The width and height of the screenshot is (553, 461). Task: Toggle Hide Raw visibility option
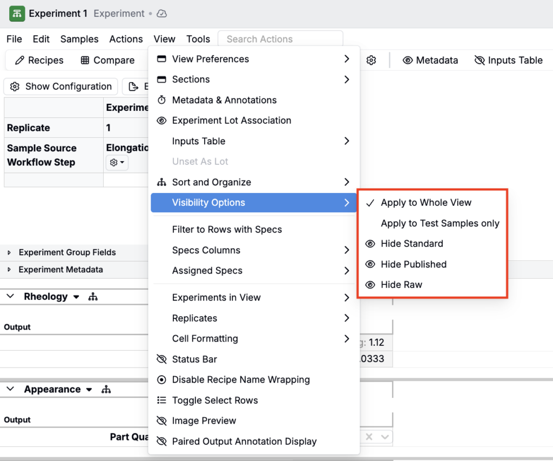click(x=401, y=285)
